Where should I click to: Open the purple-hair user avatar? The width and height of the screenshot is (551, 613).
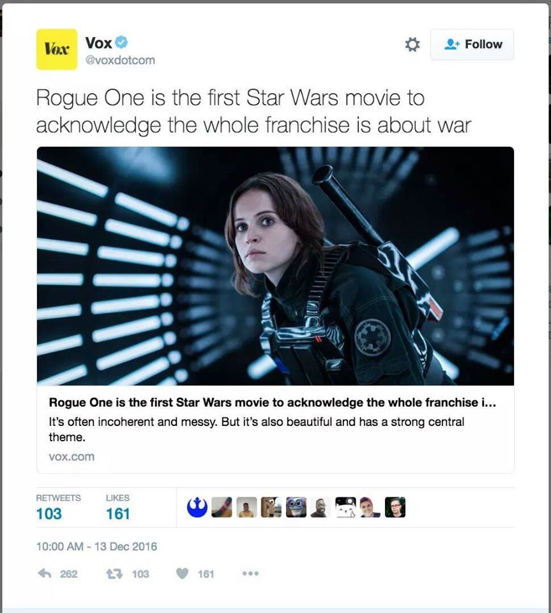pos(370,507)
